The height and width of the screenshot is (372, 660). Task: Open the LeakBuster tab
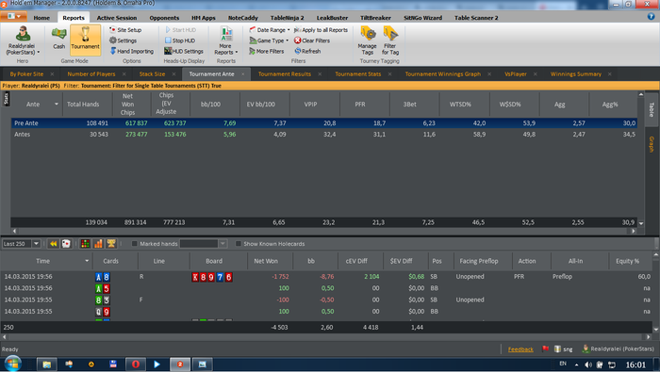[x=332, y=18]
